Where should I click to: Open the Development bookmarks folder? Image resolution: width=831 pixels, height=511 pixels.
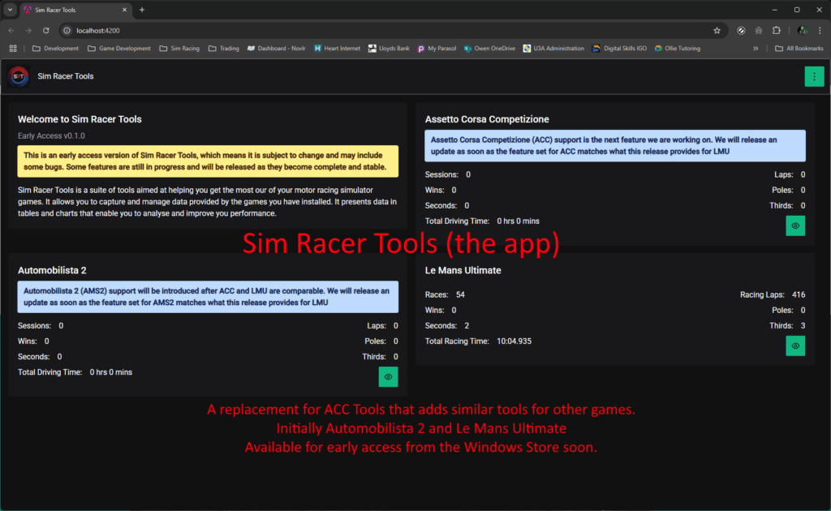(55, 48)
